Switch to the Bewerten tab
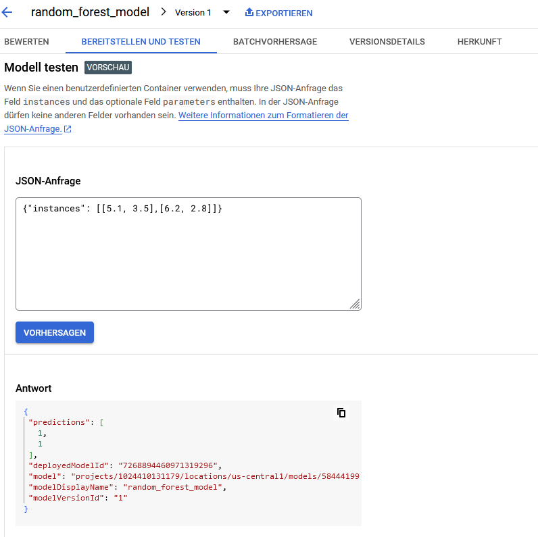This screenshot has width=538, height=537. (x=26, y=42)
